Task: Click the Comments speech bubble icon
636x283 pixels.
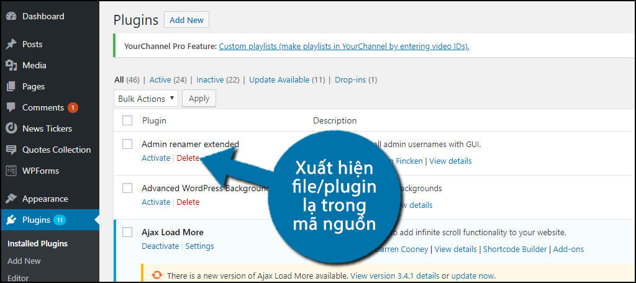Action: pyautogui.click(x=11, y=108)
